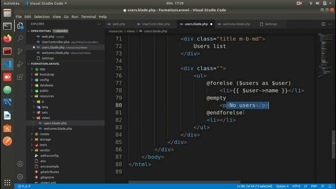Screen dimensions: 336x189
Task: Open the Visual Studio Code app menu
Action: [x=46, y=3]
